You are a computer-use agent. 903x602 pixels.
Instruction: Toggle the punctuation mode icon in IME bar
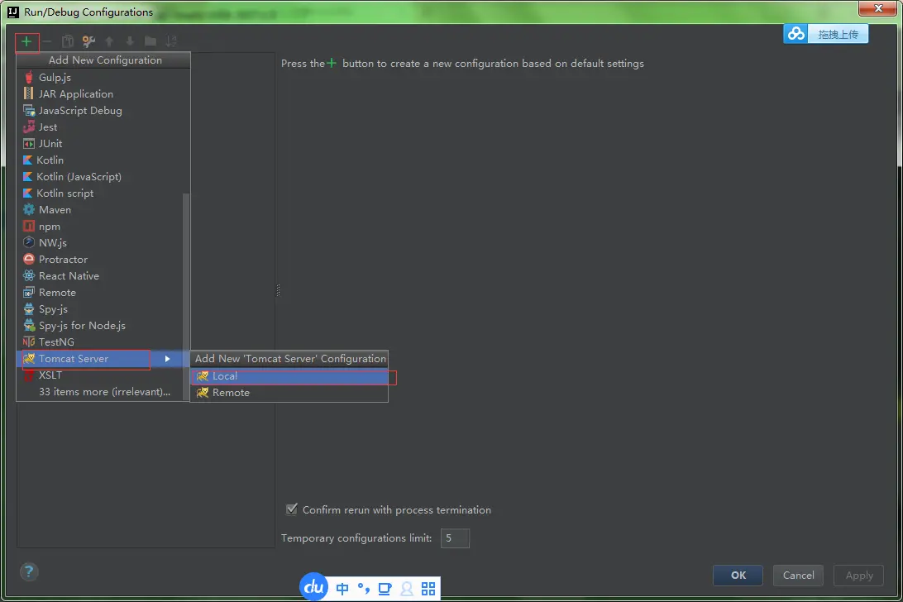tap(363, 589)
